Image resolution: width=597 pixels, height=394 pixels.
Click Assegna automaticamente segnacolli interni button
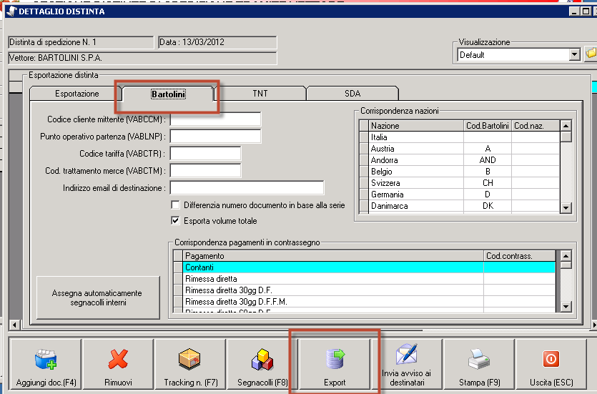click(98, 297)
